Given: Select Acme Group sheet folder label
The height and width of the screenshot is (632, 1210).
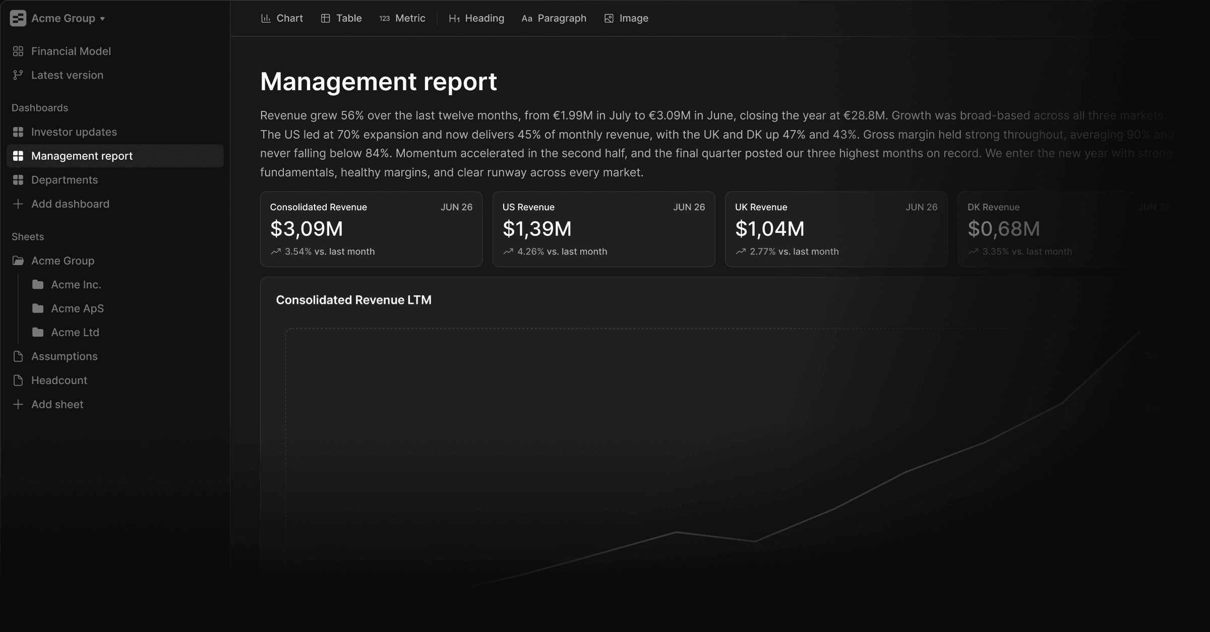Looking at the screenshot, I should [x=63, y=261].
